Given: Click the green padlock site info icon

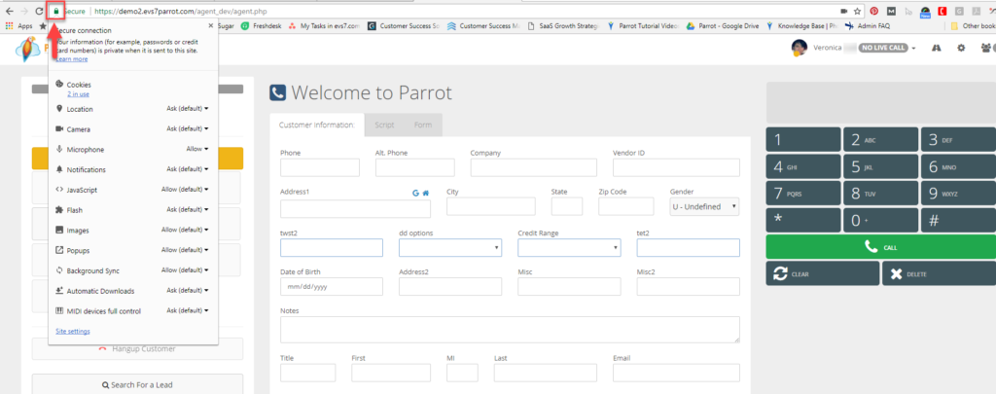Looking at the screenshot, I should click(x=56, y=11).
